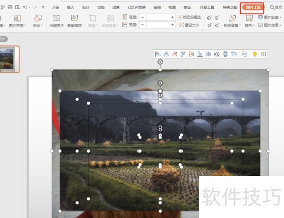Open the 形状 shapes dropdown
The height and width of the screenshot is (218, 284).
(37, 21)
